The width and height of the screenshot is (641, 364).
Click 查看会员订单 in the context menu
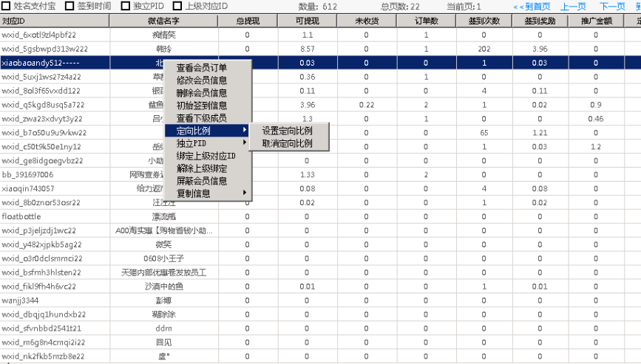coord(201,68)
